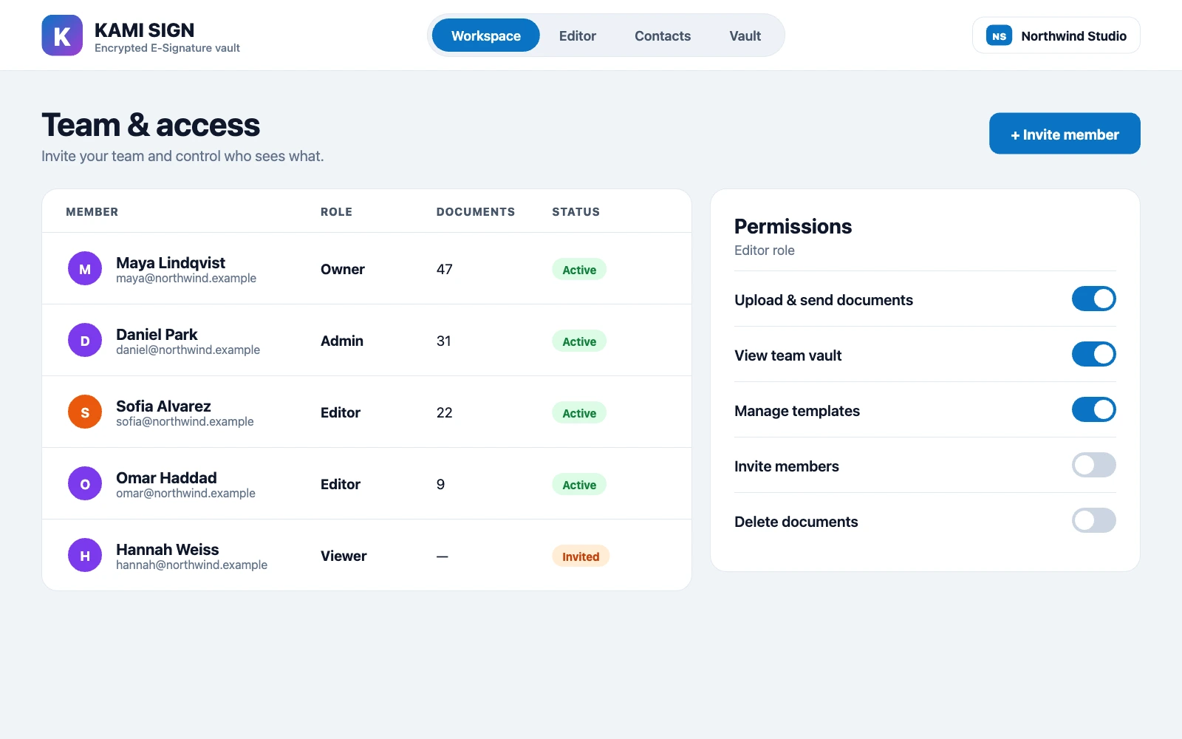Click Sofia Alvarez's Active status badge
Screen dimensions: 1182x739
tap(579, 413)
